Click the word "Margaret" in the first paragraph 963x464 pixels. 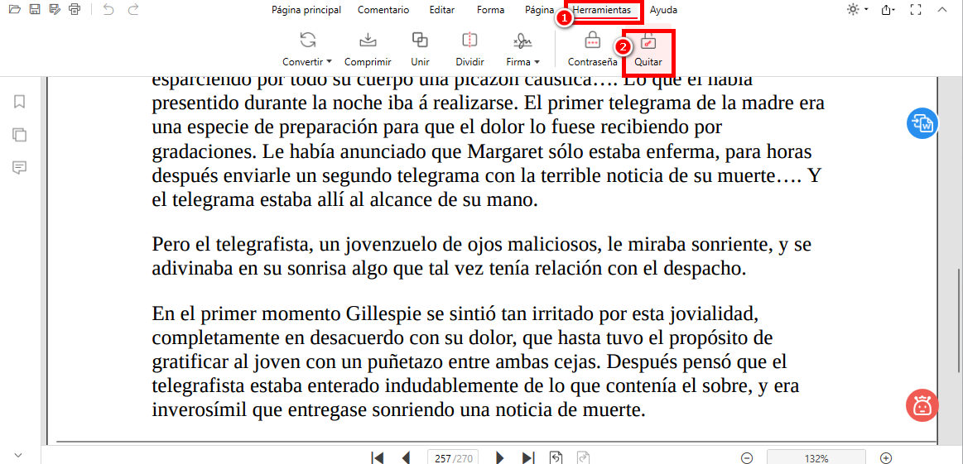click(x=504, y=151)
